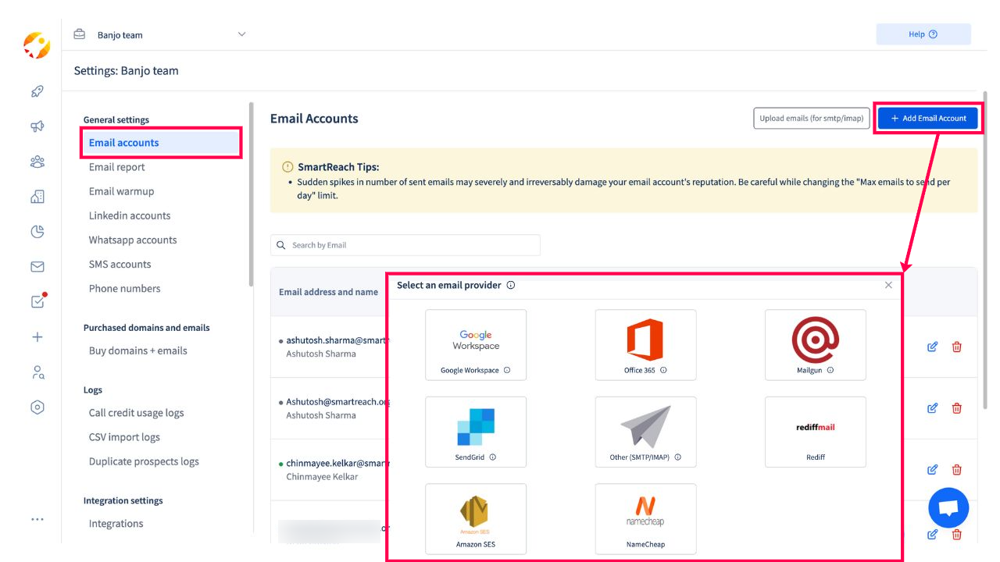This screenshot has height=562, width=1000.
Task: Edit the ashutosh.sharma@ email account row
Action: [932, 347]
